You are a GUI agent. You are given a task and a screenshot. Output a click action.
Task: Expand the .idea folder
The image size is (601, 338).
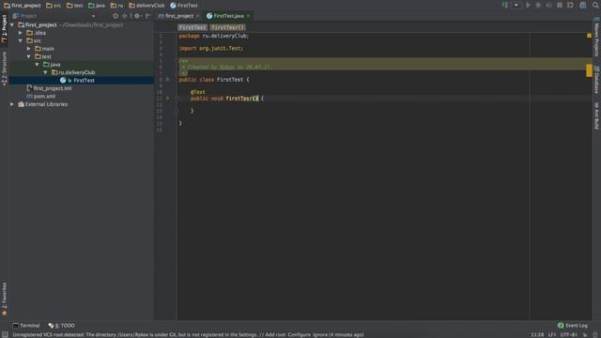tap(21, 33)
